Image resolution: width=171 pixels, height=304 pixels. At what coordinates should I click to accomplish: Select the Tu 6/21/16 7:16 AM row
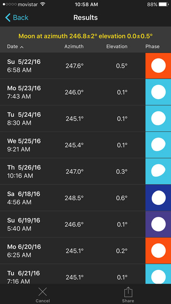[x=85, y=274]
